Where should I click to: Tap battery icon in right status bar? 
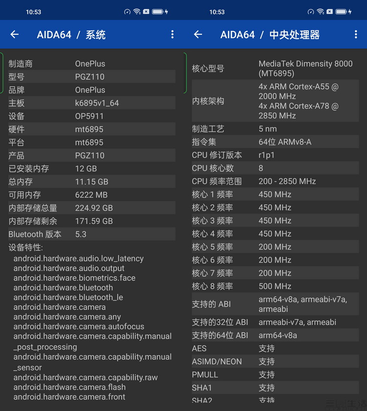341,12
